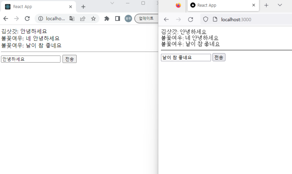Image resolution: width=292 pixels, height=174 pixels.
Task: Toggle Chrome side panel
Action: coord(118,19)
